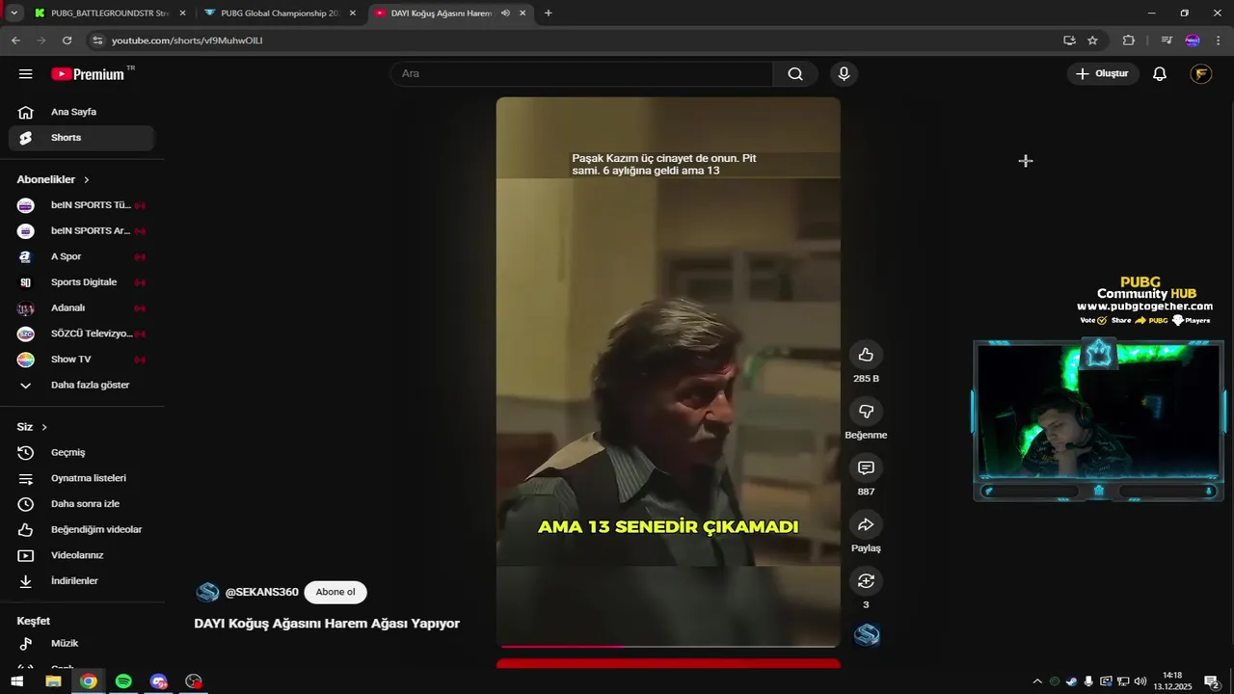Pause the playing short video
The height and width of the screenshot is (694, 1234).
(668, 371)
